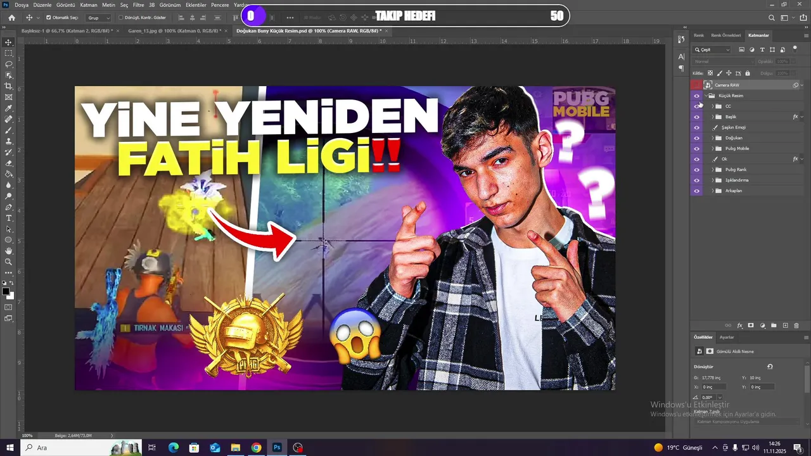Toggle the Otomatik Seç checkbox
This screenshot has height=456, width=811.
coord(49,18)
